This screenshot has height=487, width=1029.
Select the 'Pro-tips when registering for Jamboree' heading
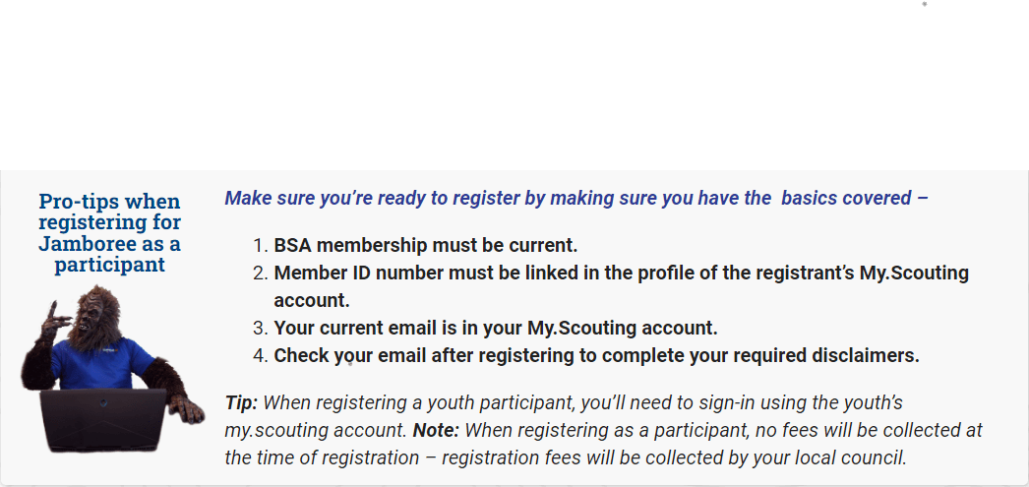click(109, 232)
